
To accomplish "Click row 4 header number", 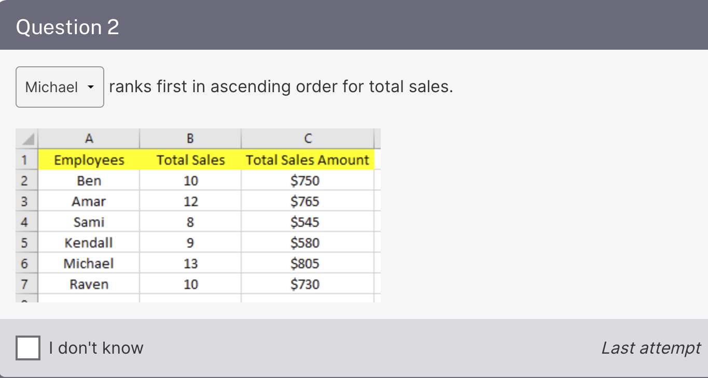I will [x=24, y=222].
